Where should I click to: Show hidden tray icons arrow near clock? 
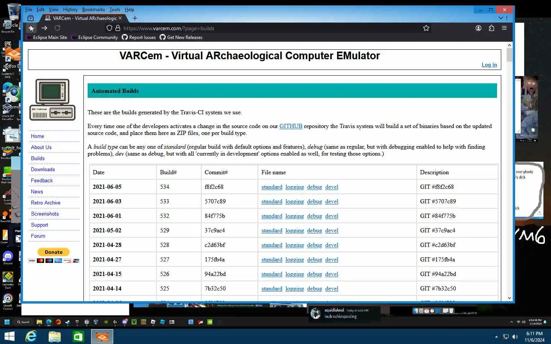click(x=496, y=337)
